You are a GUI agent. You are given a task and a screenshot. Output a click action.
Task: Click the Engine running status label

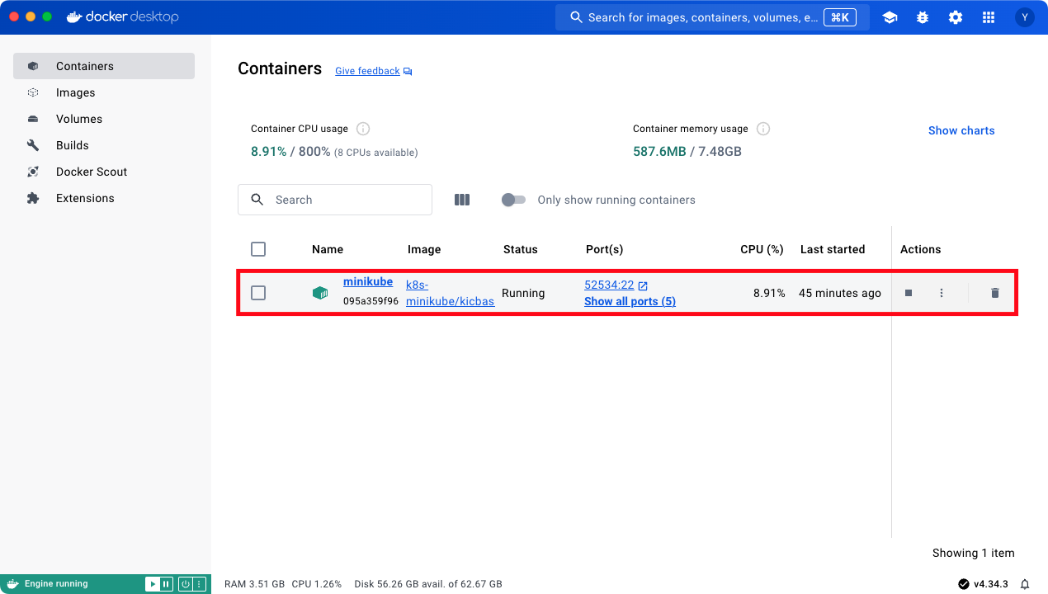pos(56,584)
